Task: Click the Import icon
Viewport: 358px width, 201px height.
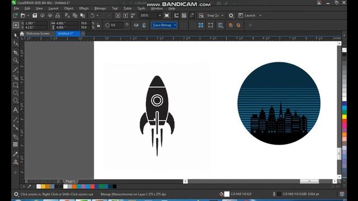Action: click(x=118, y=16)
